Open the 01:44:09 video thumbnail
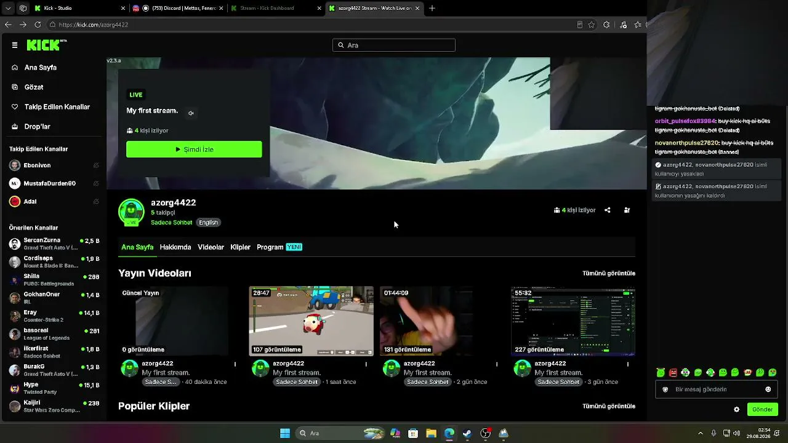This screenshot has width=788, height=443. point(442,321)
